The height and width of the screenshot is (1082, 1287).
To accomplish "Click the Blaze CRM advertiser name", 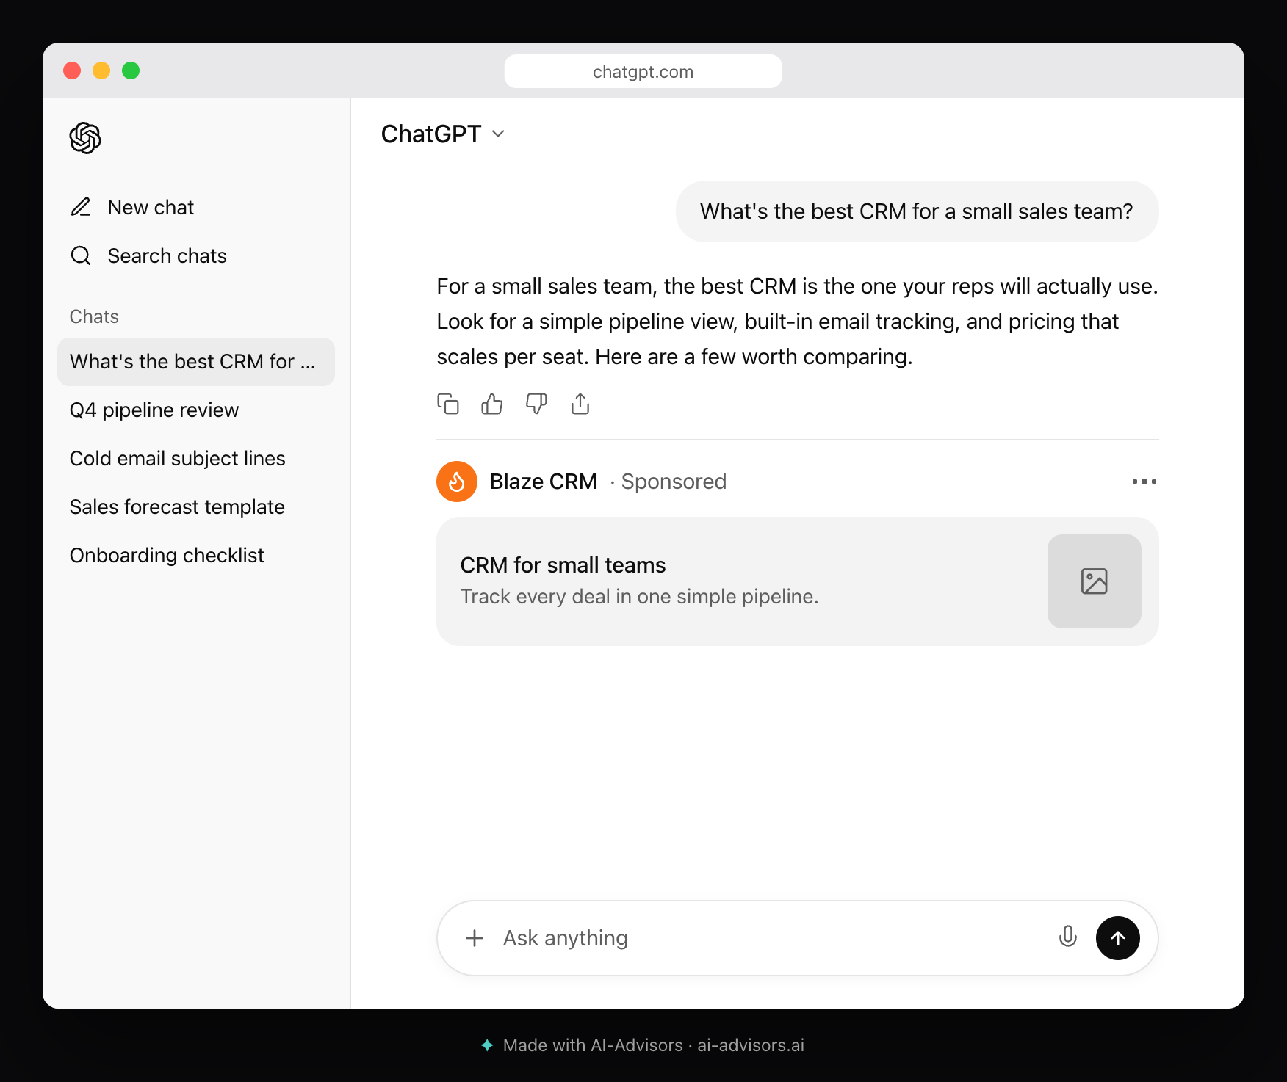I will [x=544, y=482].
